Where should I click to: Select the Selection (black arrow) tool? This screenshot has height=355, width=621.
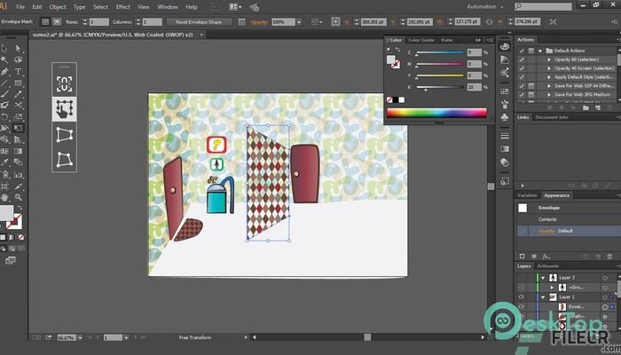(4, 48)
